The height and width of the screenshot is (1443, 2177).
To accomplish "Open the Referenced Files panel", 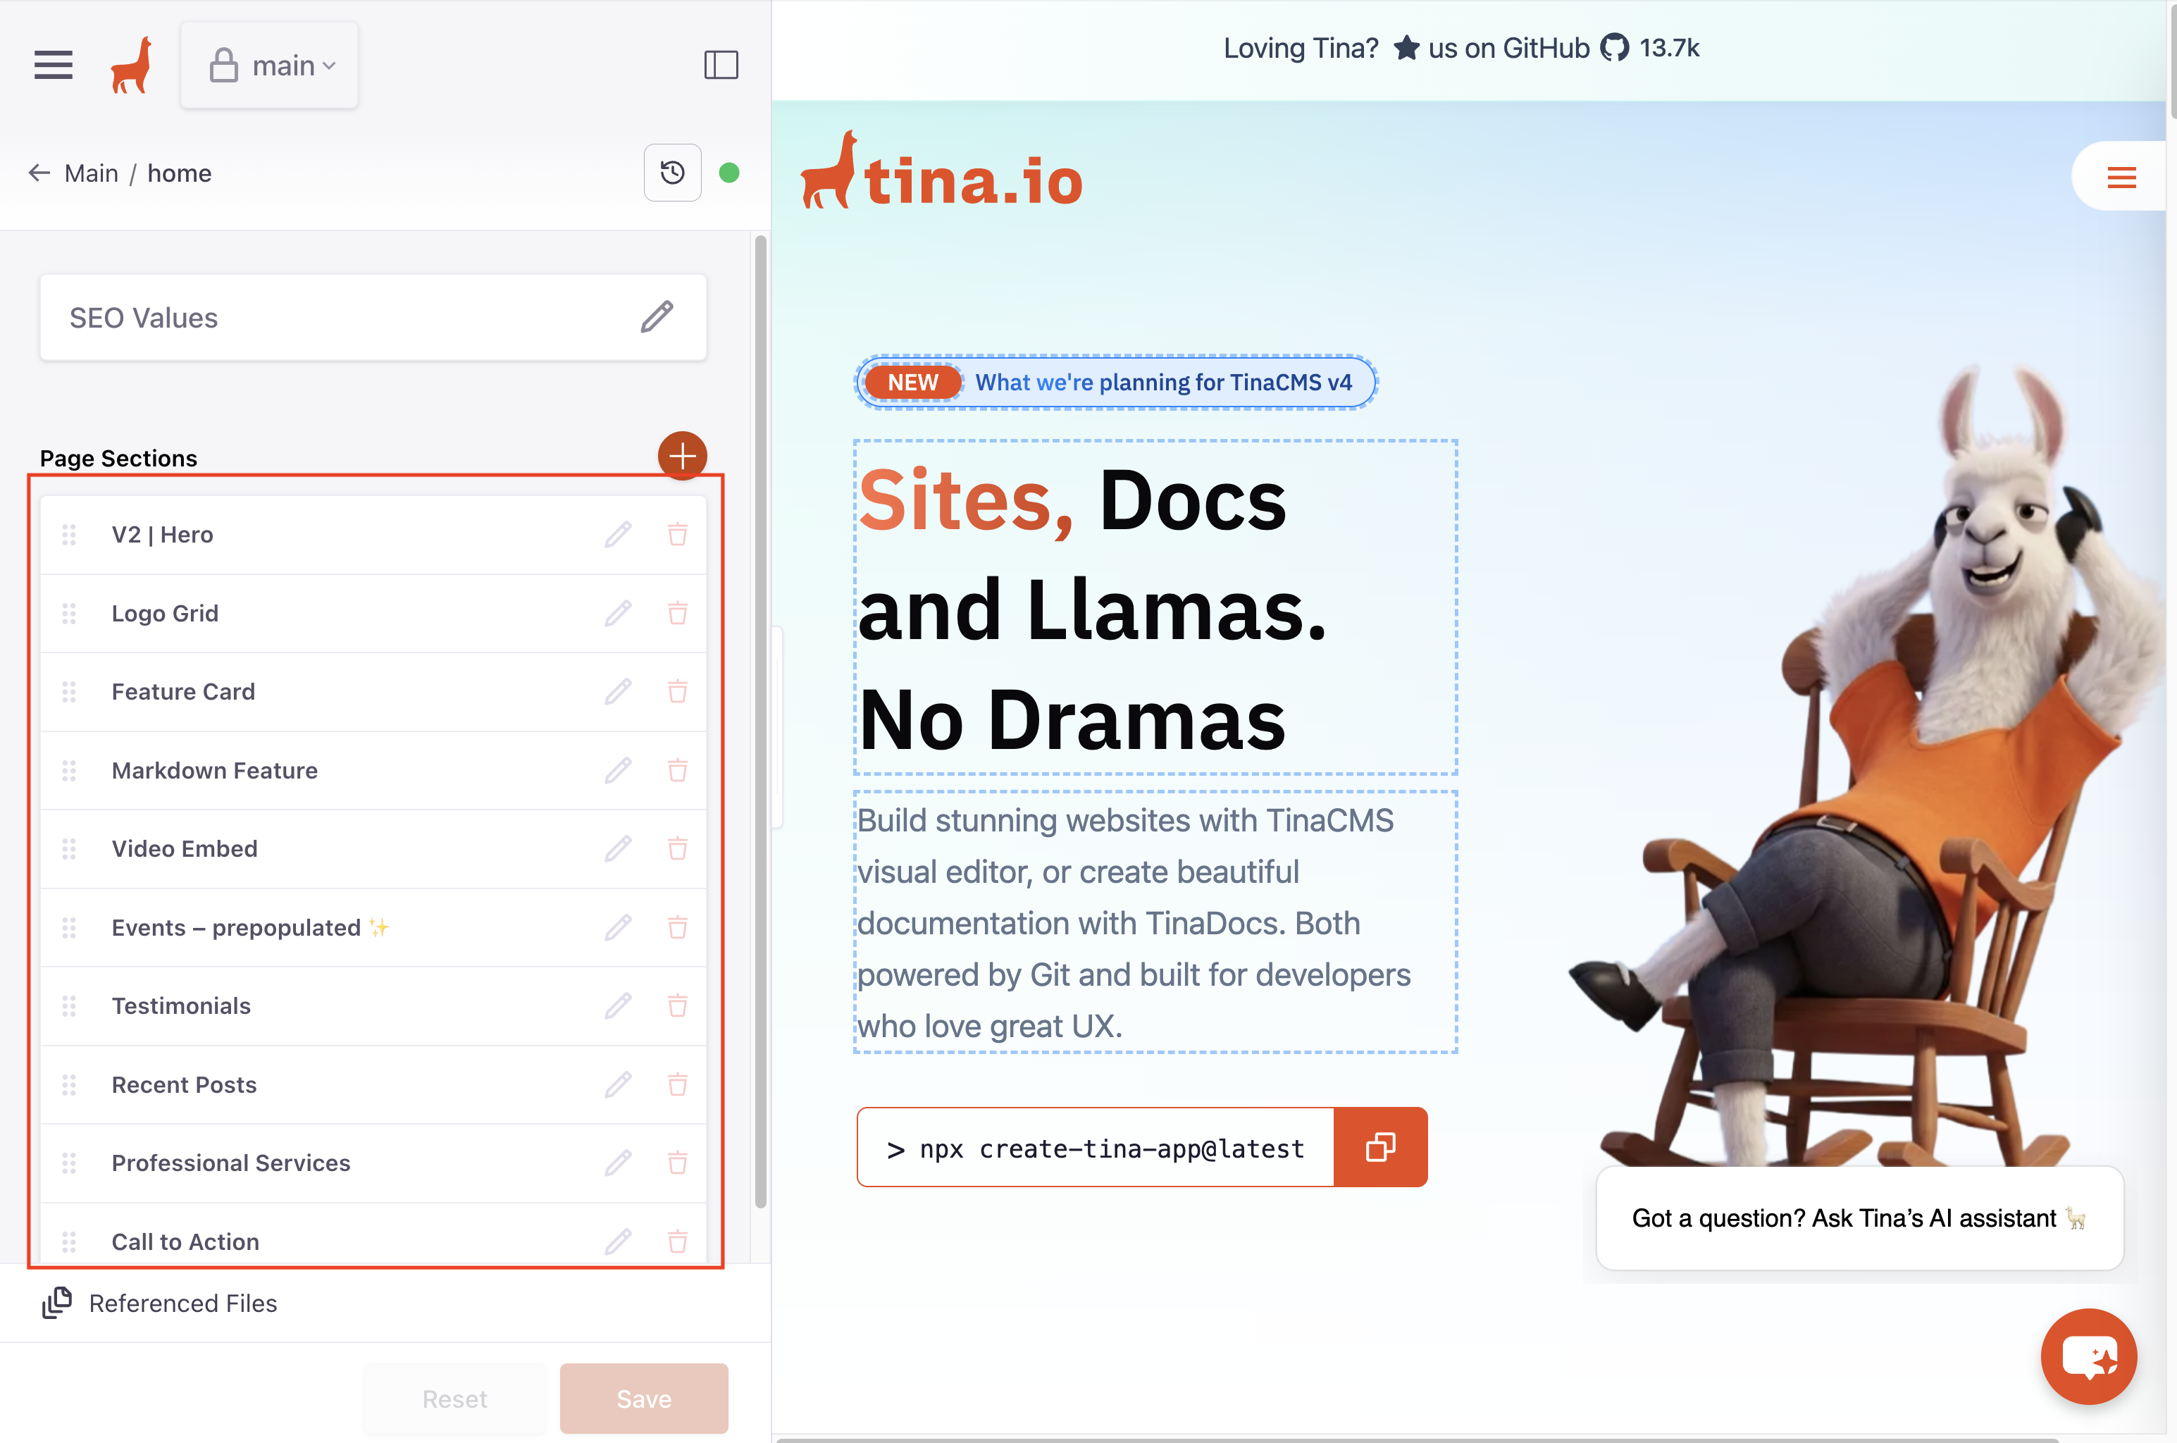I will point(160,1303).
